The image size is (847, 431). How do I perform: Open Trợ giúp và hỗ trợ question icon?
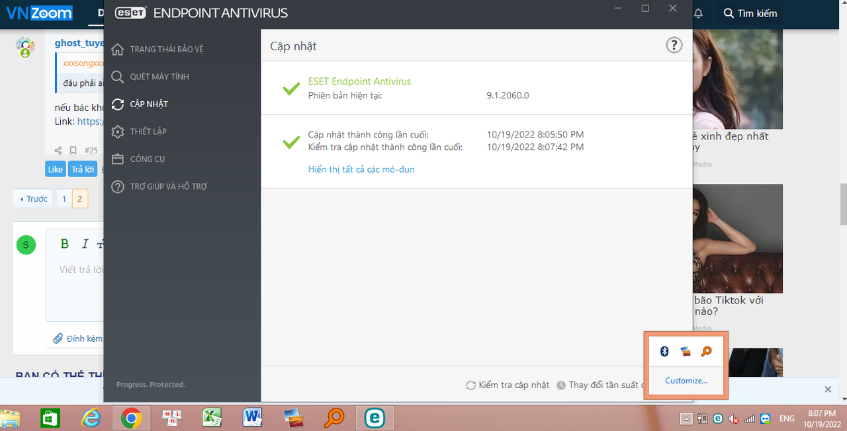(x=118, y=187)
